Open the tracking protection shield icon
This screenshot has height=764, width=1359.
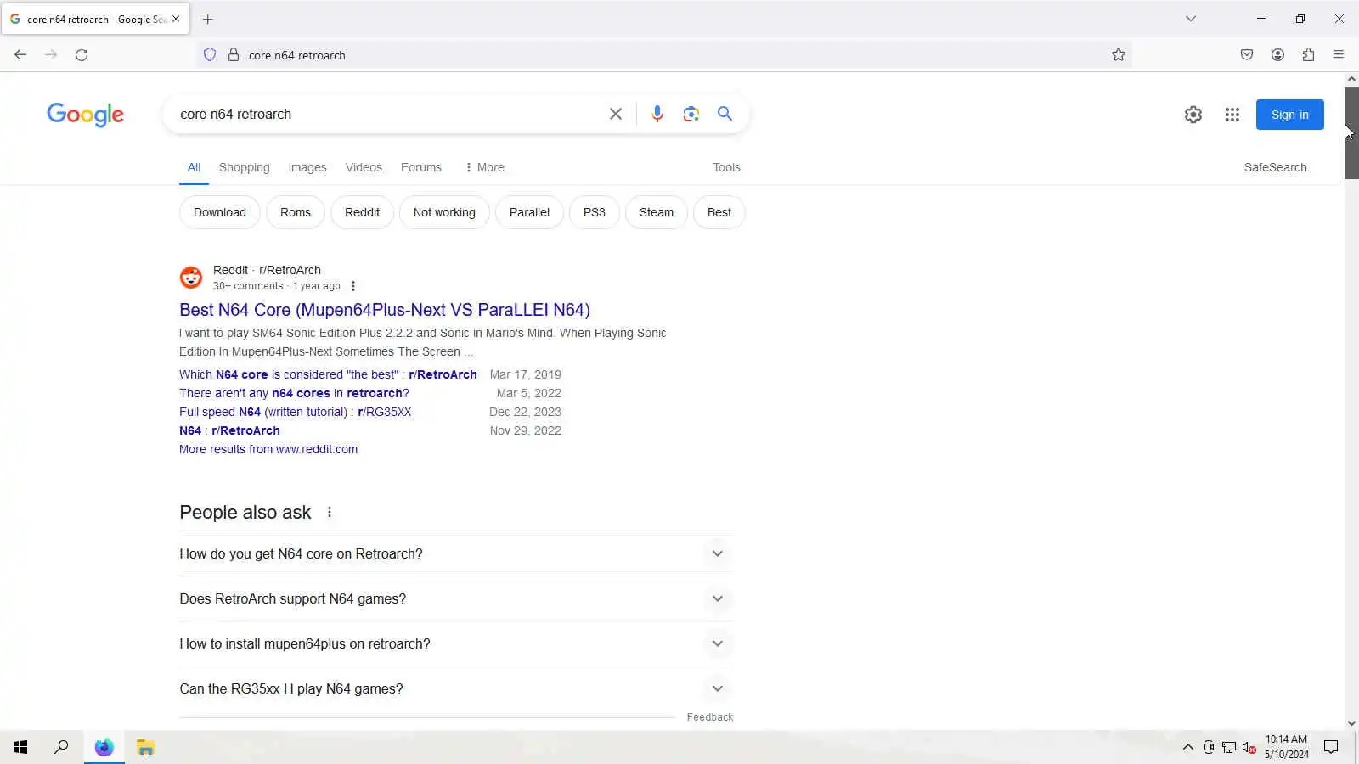210,54
